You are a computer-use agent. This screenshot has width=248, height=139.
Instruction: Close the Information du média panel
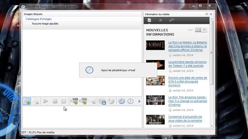[x=211, y=14]
